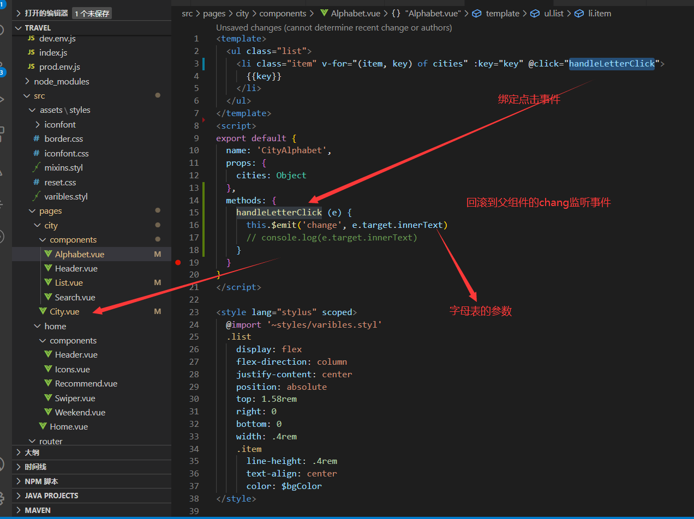Expand the NPM 脚本 panel

coord(19,481)
